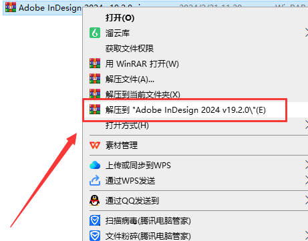This screenshot has width=308, height=241.
Task: Click the red WPS 素材管理 icon
Action: tap(95, 146)
